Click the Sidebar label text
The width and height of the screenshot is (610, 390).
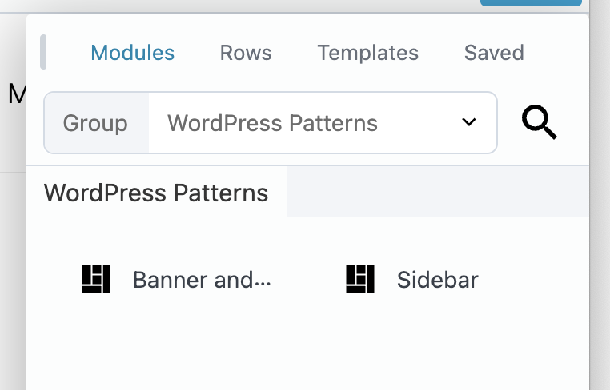point(438,280)
